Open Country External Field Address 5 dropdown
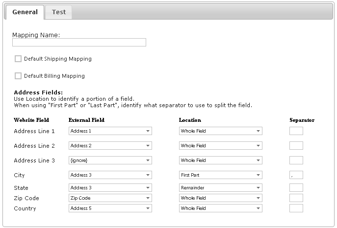The image size is (337, 228). [x=110, y=208]
